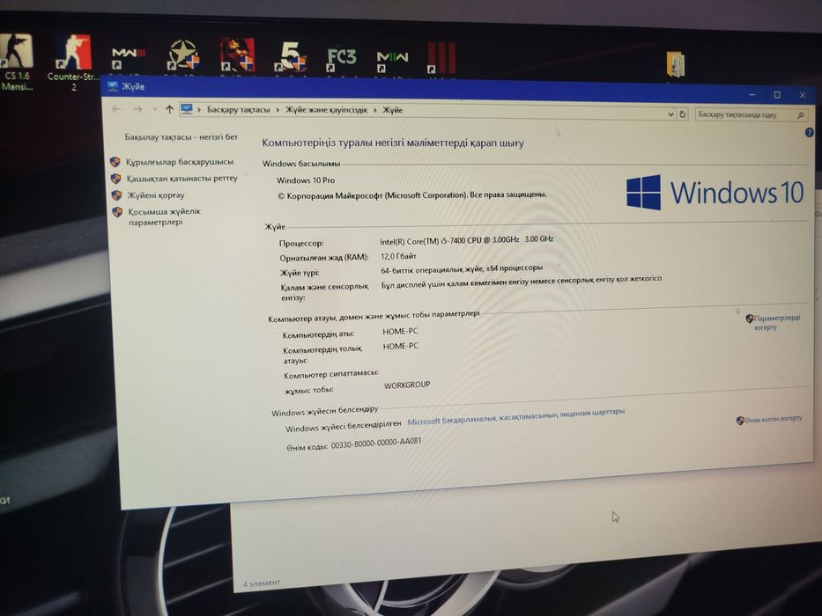Open the Counter-Strike 2 desktop shortcut

point(73,62)
